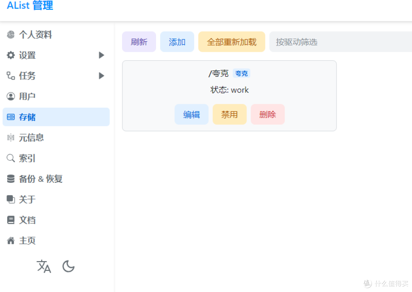Open the 索引 page
Image resolution: width=412 pixels, height=292 pixels.
56,158
